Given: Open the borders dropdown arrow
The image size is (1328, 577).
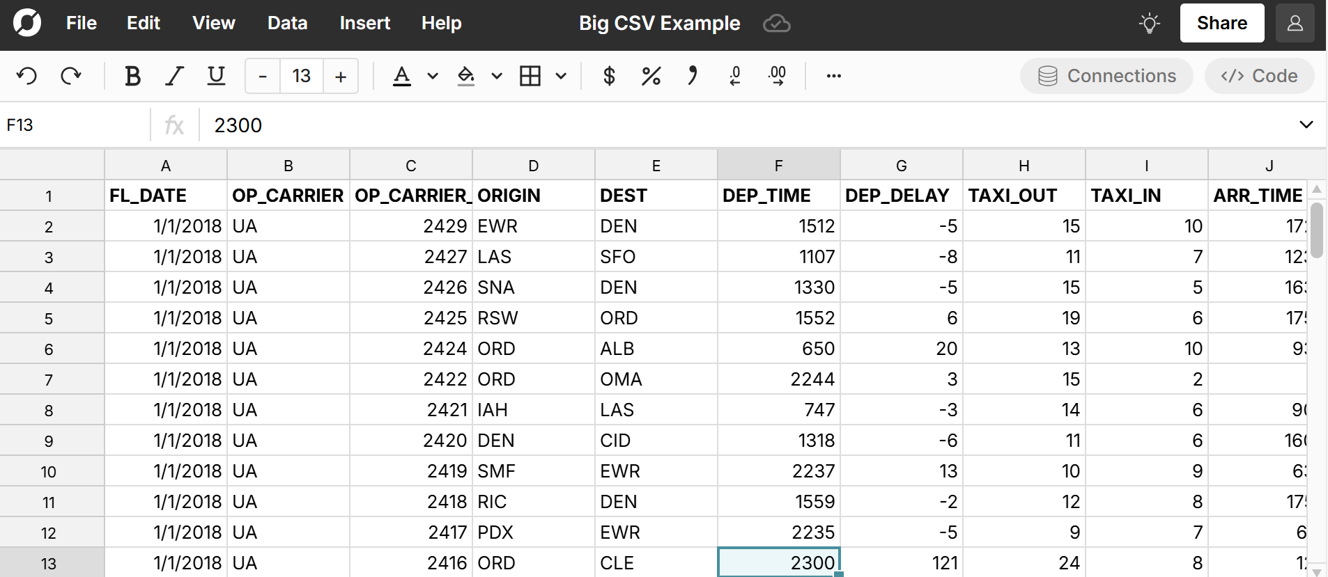Looking at the screenshot, I should (x=561, y=76).
